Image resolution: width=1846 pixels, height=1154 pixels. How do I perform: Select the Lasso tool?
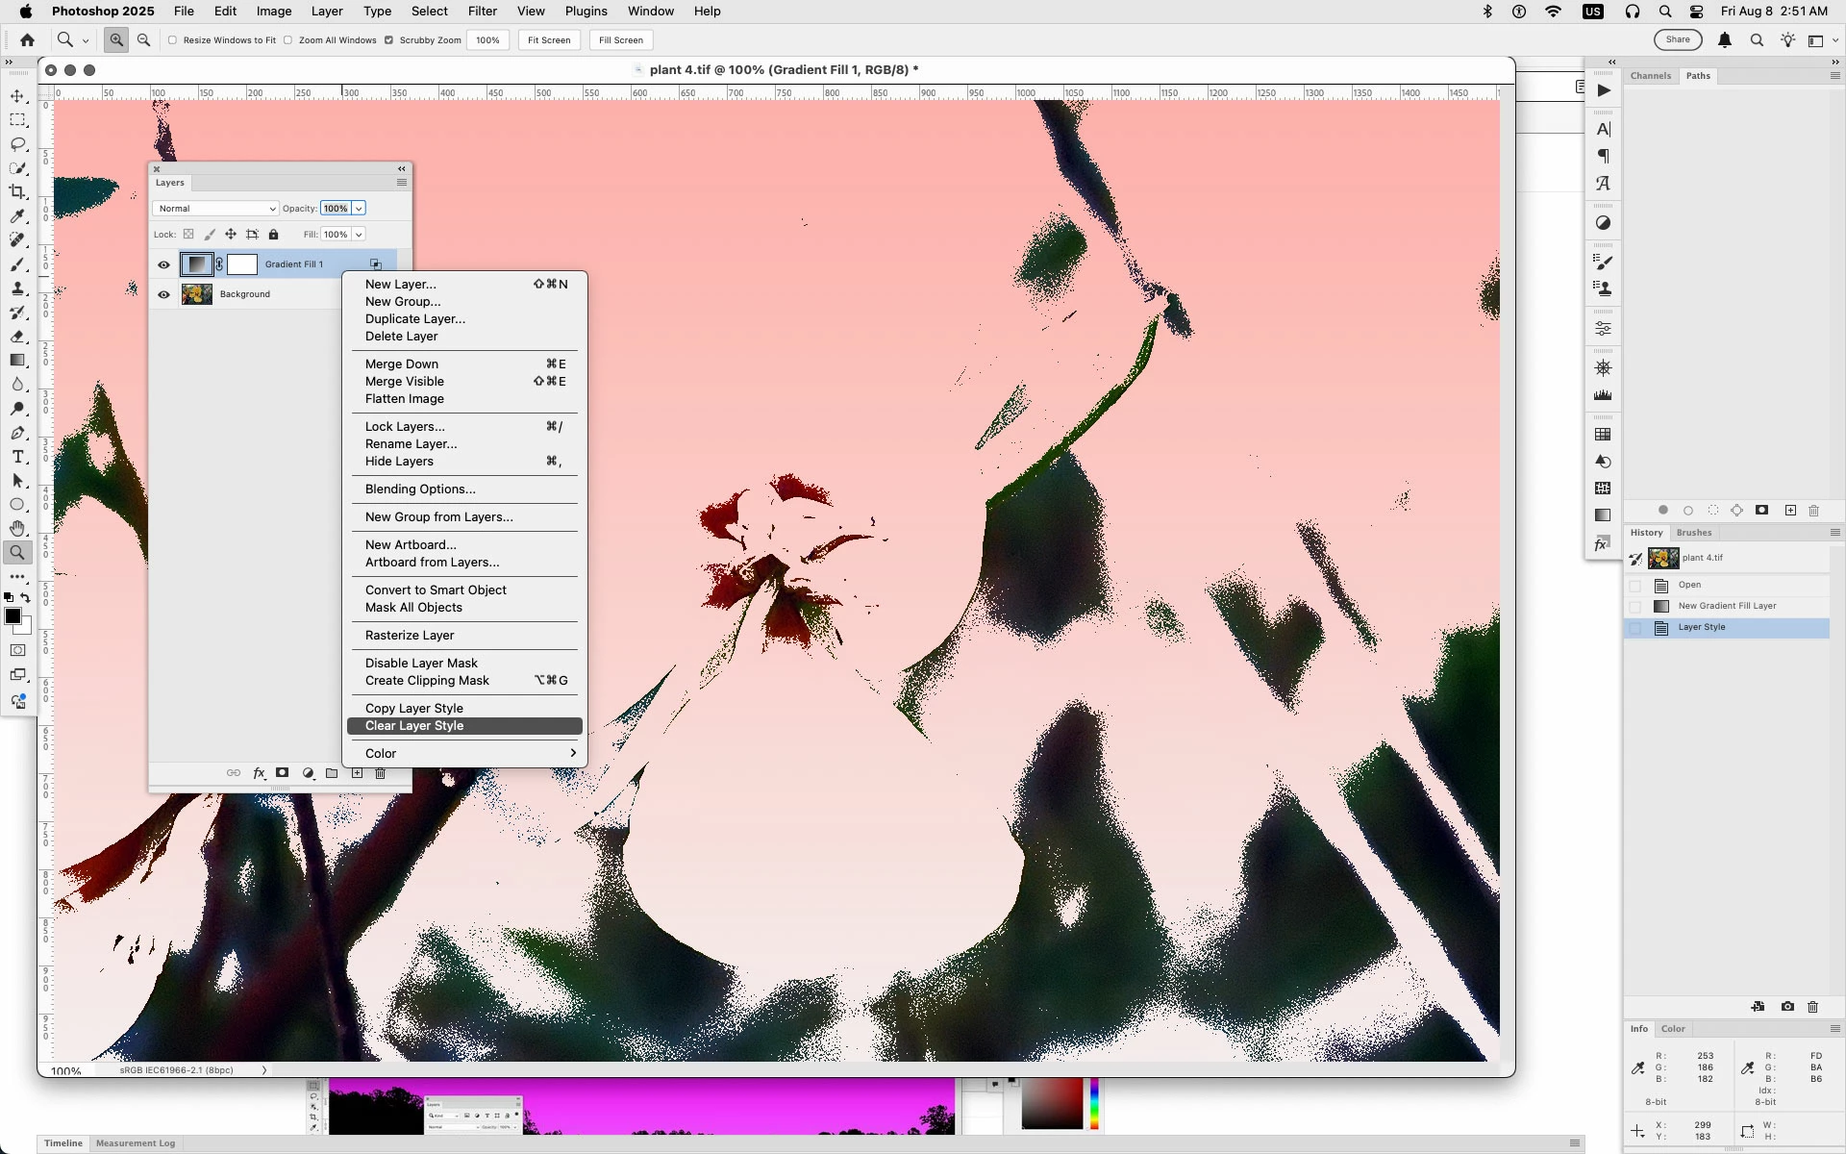[17, 144]
